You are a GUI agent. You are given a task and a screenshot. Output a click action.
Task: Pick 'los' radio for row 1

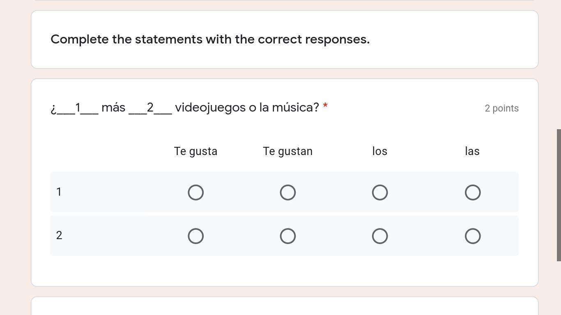point(380,192)
